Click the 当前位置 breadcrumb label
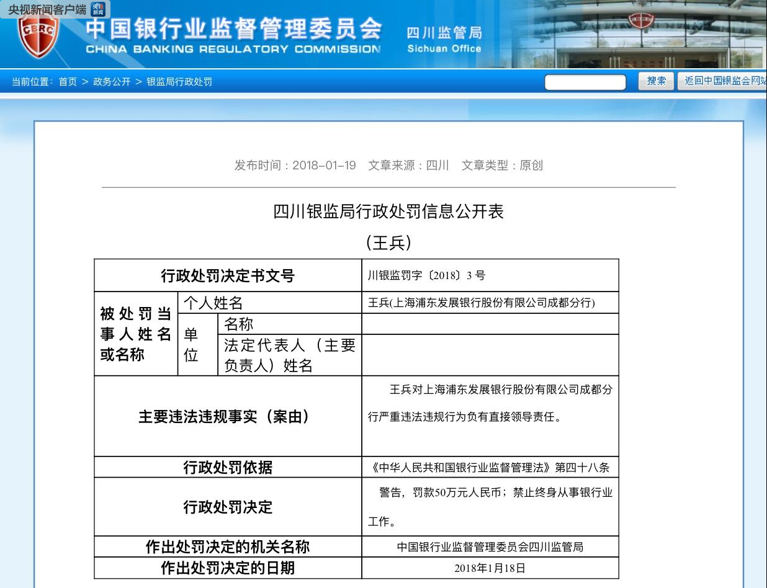This screenshot has width=767, height=588. coord(32,82)
